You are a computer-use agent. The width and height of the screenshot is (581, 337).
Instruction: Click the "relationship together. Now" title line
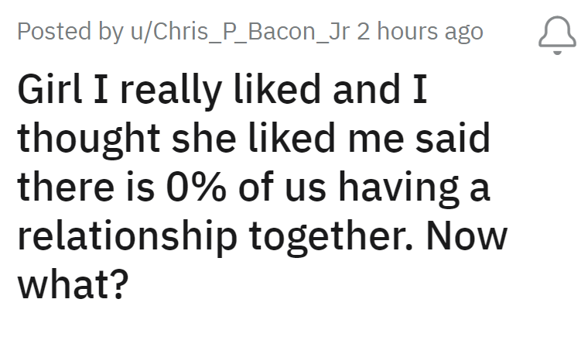point(261,238)
